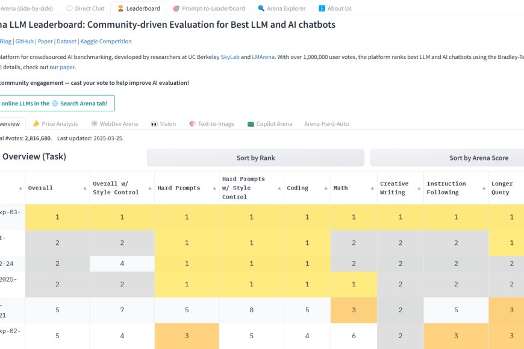Click the Math rank 3 orange cell
Screen dimensions: 524x349
pyautogui.click(x=354, y=310)
